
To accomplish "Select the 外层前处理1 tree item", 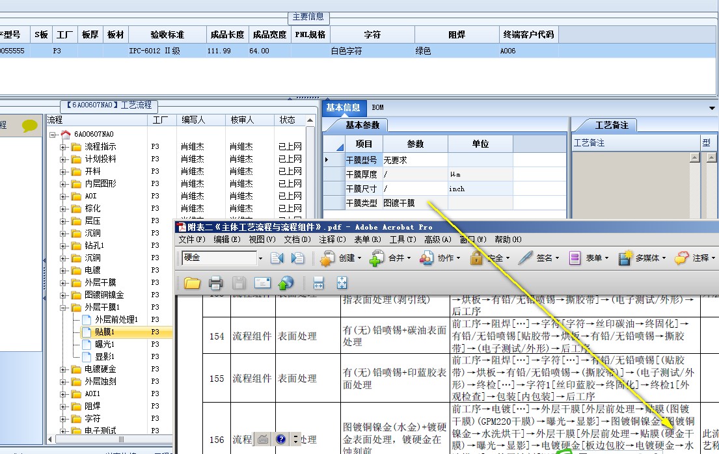I will coord(116,319).
